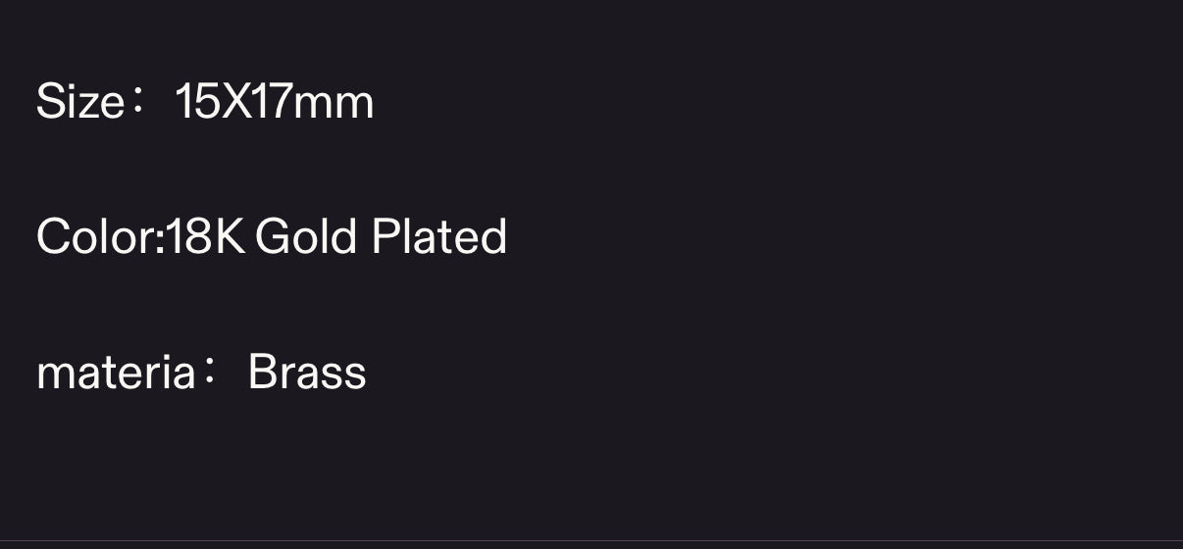
Task: Click the "Size" label text
Action: [x=79, y=102]
